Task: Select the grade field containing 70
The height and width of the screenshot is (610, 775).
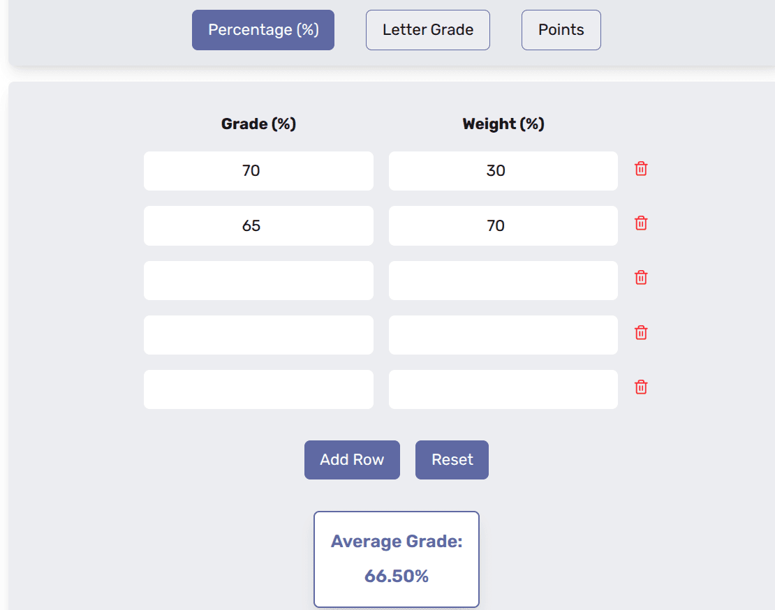Action: 258,170
